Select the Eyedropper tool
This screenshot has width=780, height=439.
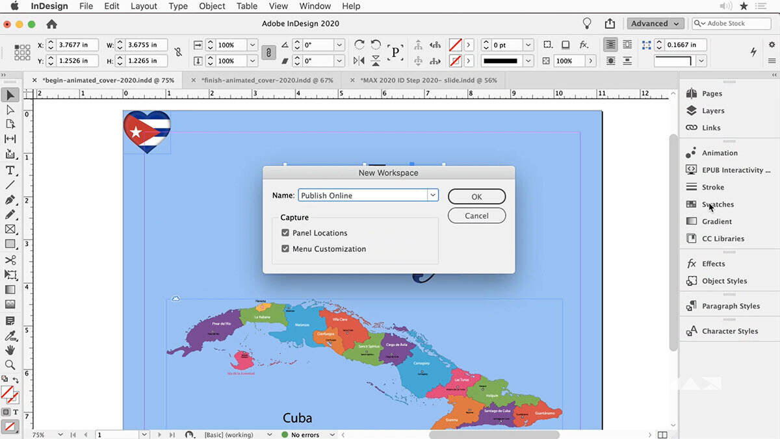point(10,336)
